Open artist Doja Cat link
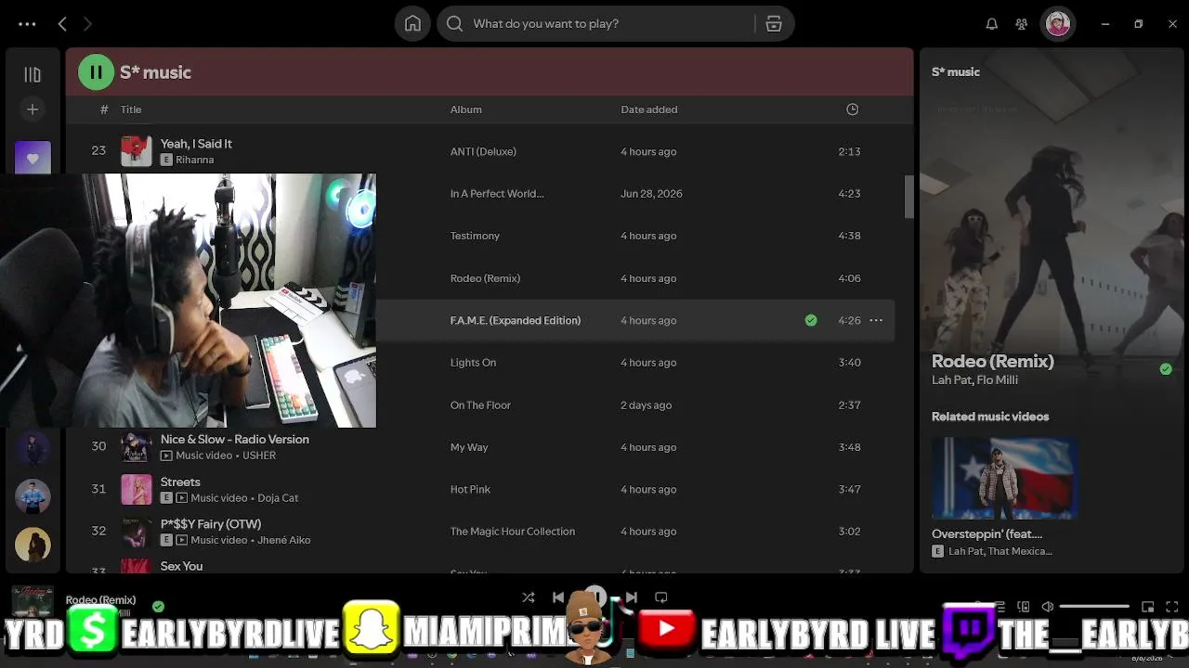The image size is (1189, 668). point(278,498)
